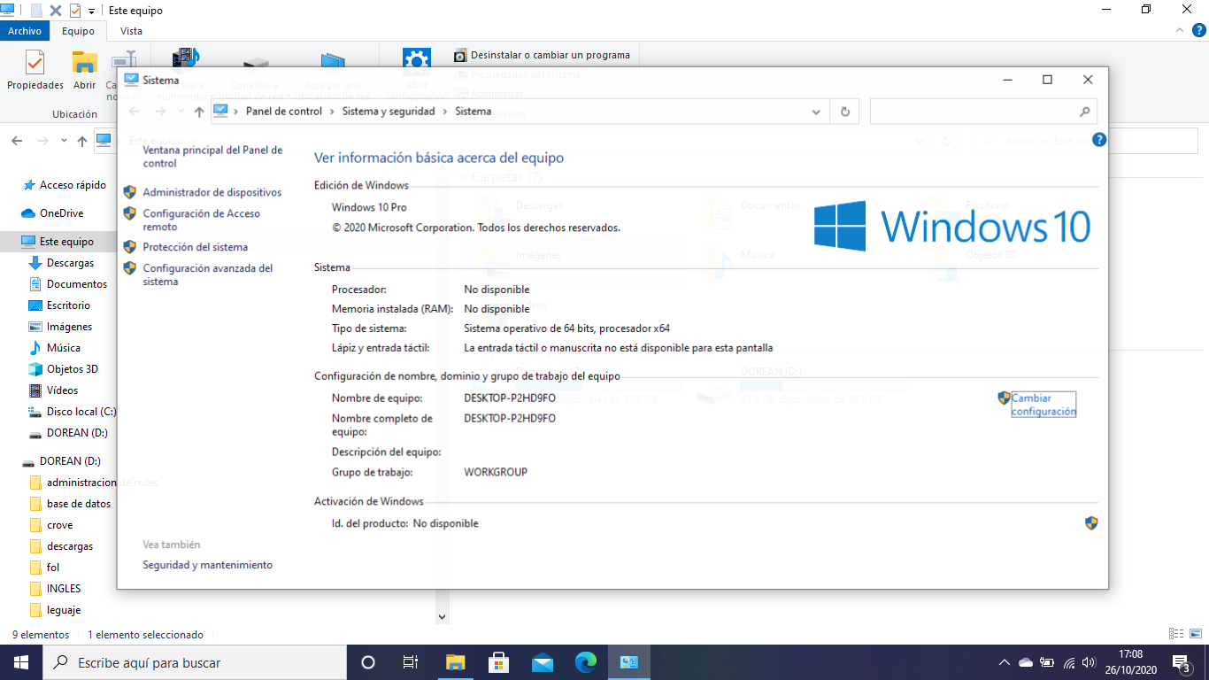
Task: Click Desinstalar o cambiar un programa
Action: 542,55
